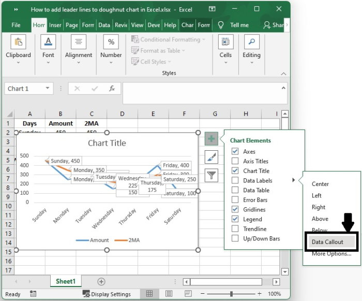The height and width of the screenshot is (301, 362).
Task: Open the Alignment group icon
Action: [x=79, y=43]
